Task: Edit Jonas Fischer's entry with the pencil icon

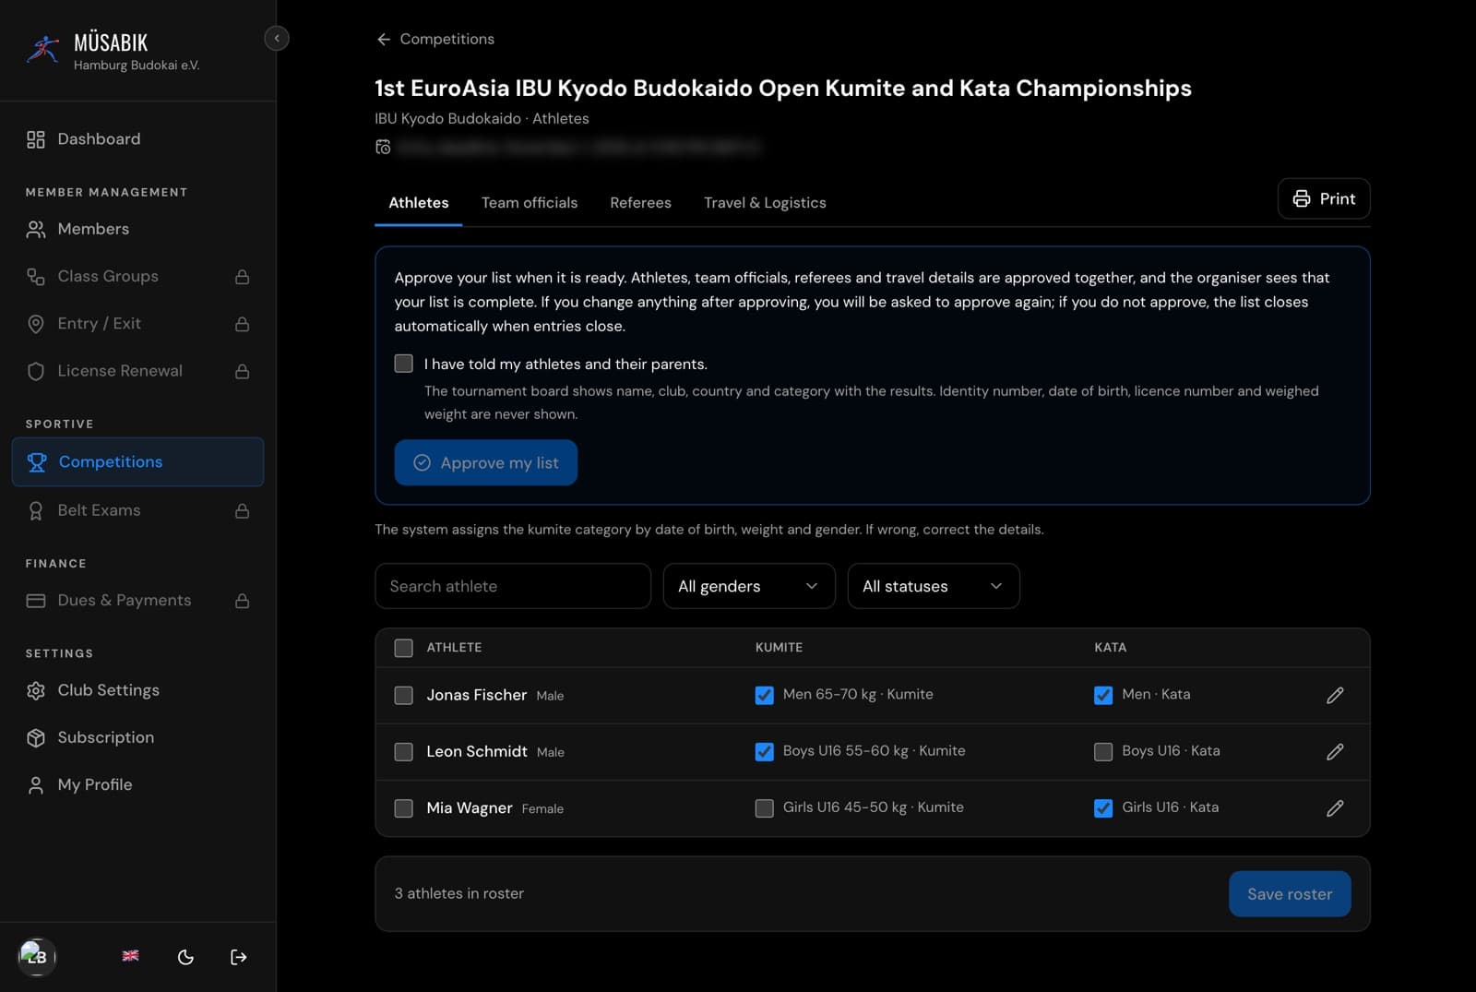Action: click(1335, 695)
